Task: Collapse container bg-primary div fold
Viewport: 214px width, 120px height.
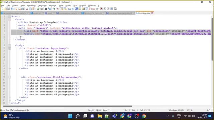Action: point(9,48)
